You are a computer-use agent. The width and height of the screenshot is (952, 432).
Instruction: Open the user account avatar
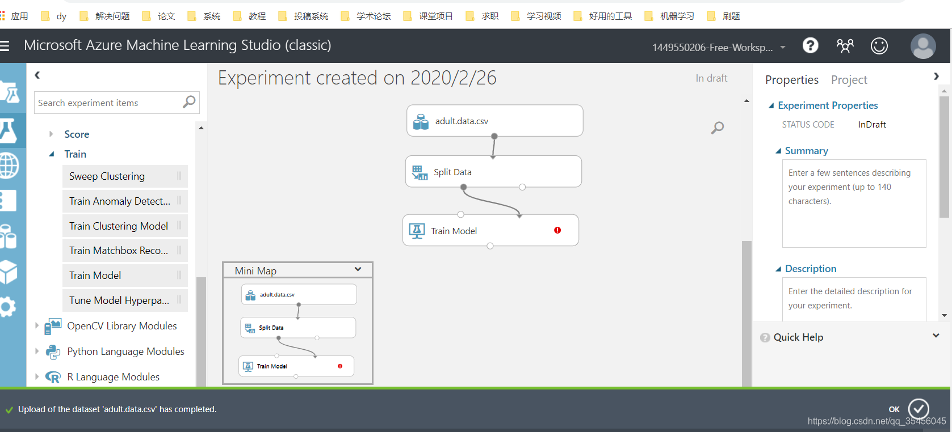(x=923, y=46)
